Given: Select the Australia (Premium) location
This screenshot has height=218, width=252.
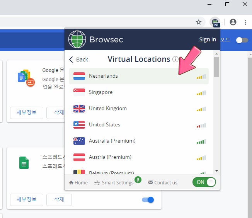Looking at the screenshot, I should coord(139,141).
